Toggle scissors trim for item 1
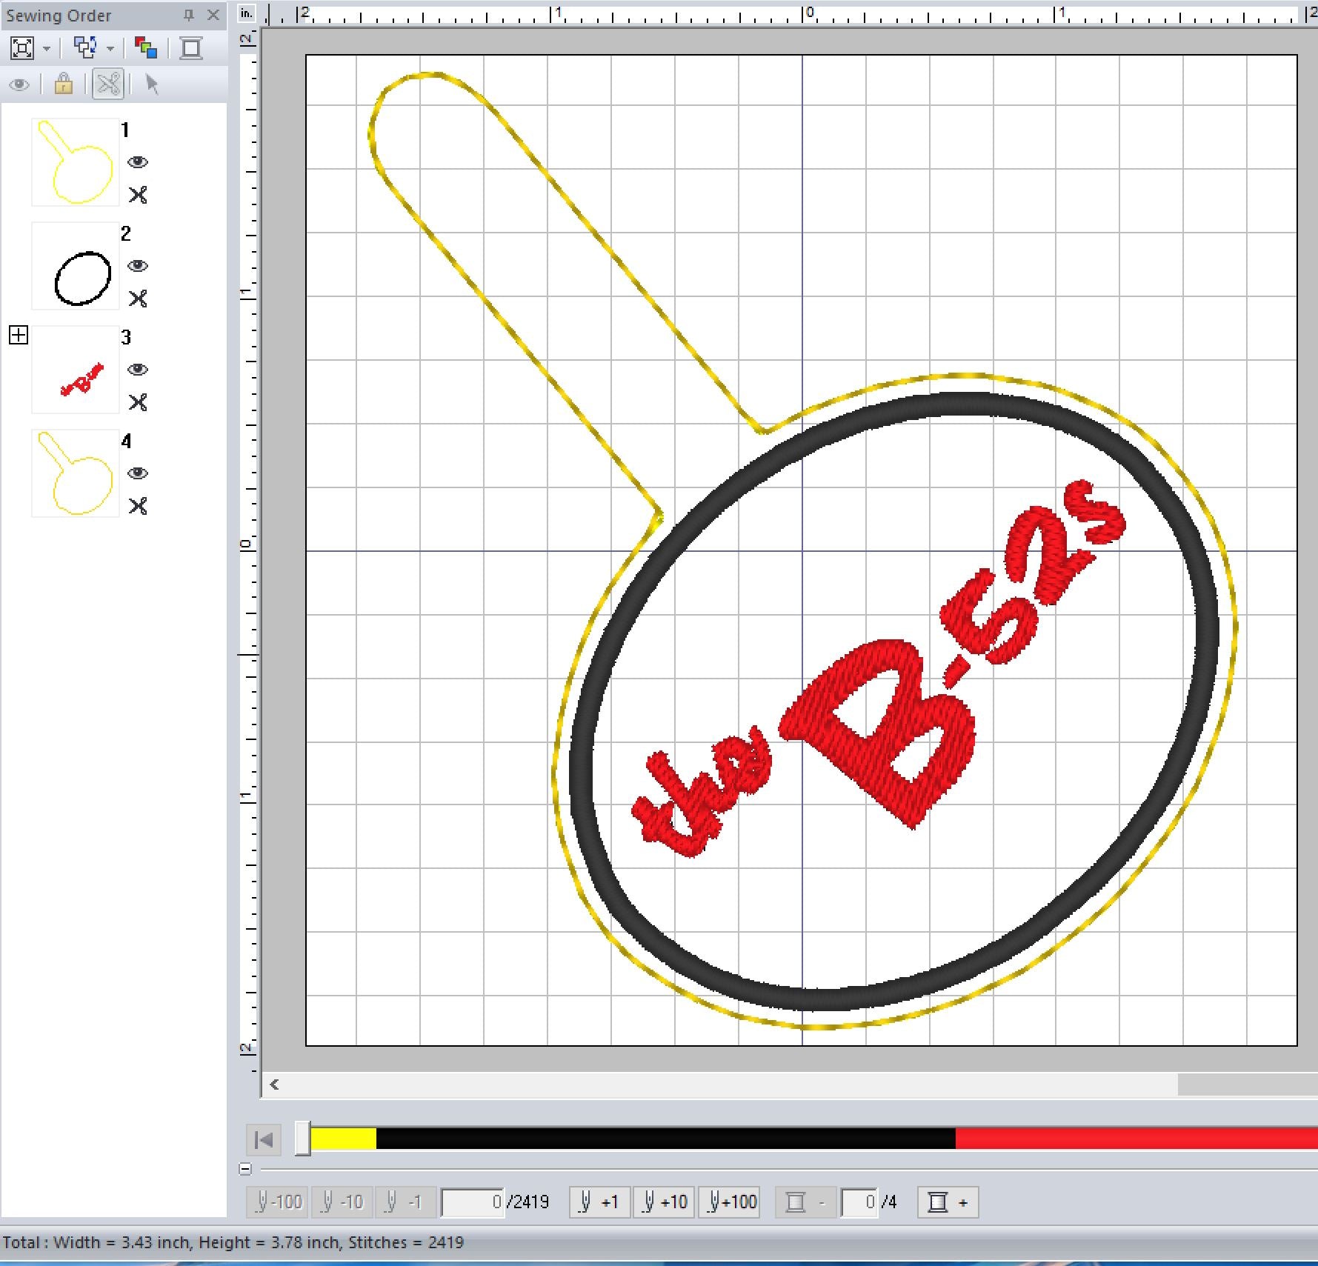The image size is (1318, 1266). coord(138,195)
